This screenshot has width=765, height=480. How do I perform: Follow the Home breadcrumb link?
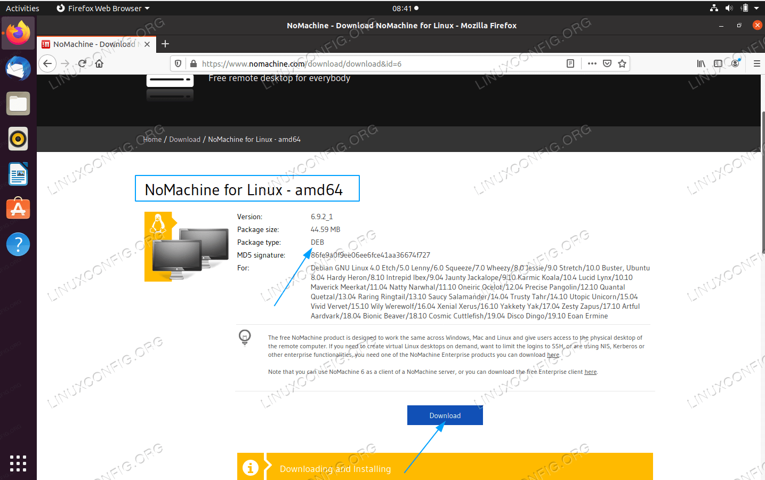coord(152,139)
